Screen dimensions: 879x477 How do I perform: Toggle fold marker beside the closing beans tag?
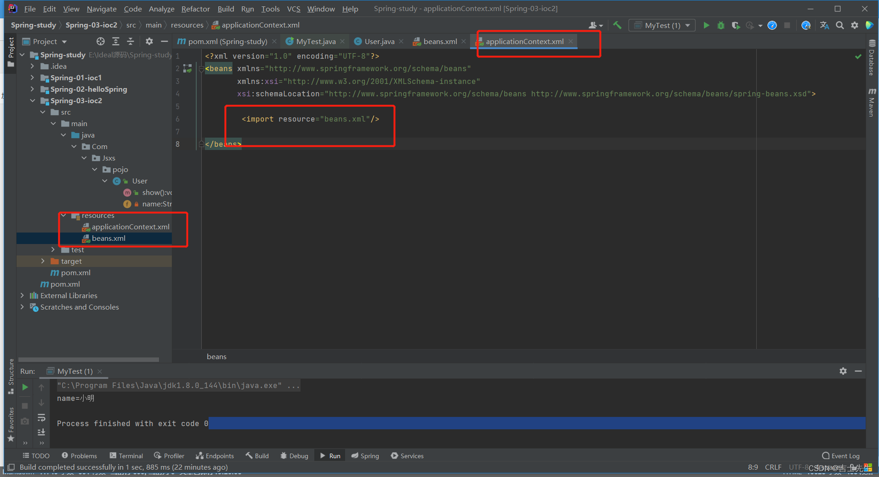tap(201, 144)
